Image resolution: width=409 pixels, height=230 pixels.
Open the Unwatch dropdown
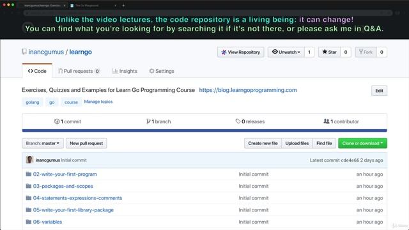pyautogui.click(x=286, y=52)
